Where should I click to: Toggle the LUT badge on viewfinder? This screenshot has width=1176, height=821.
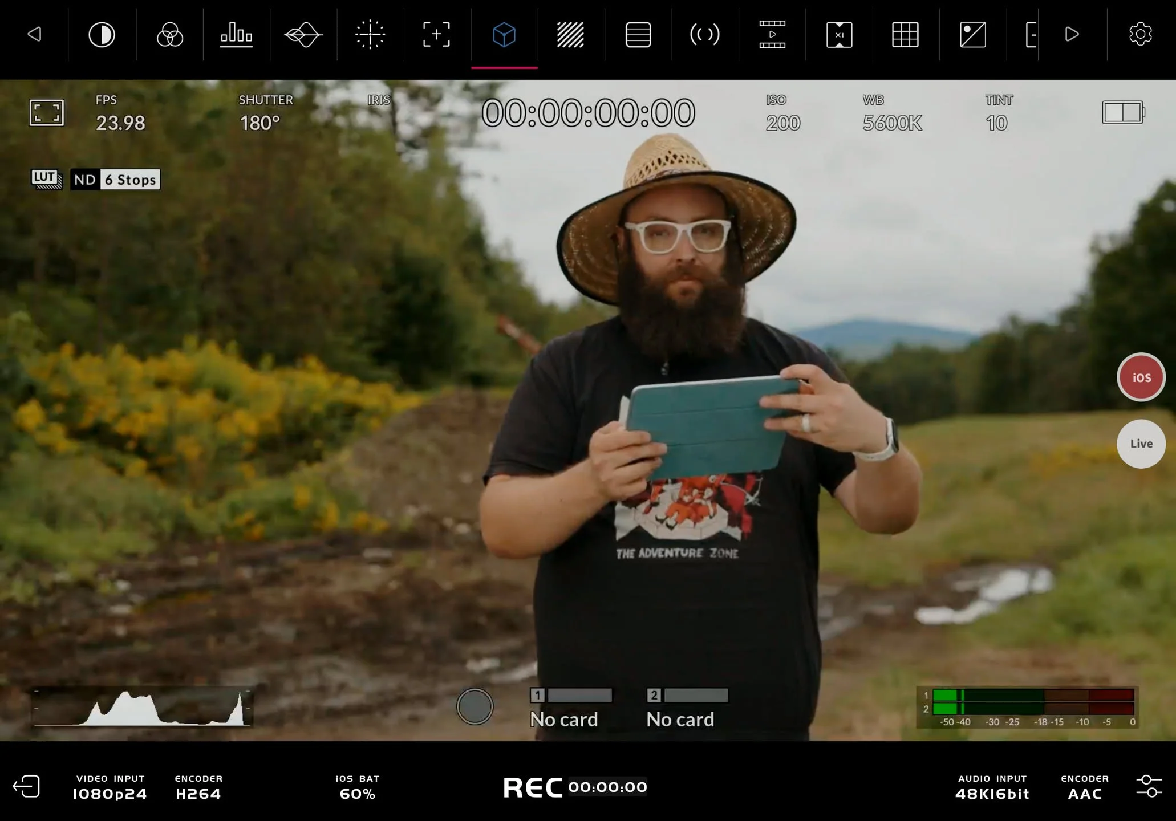46,179
